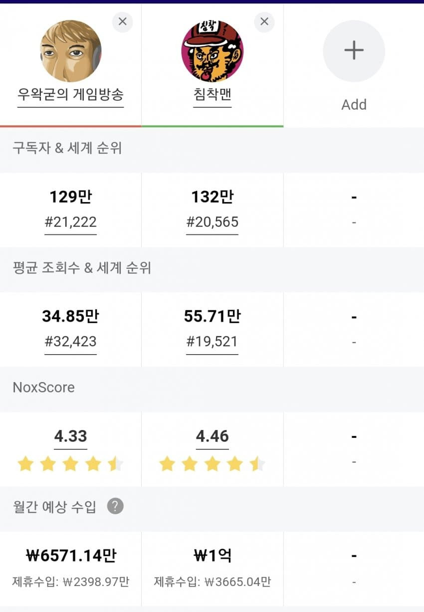
Task: Click the 월간 예상 수입 help icon
Action: coord(115,506)
